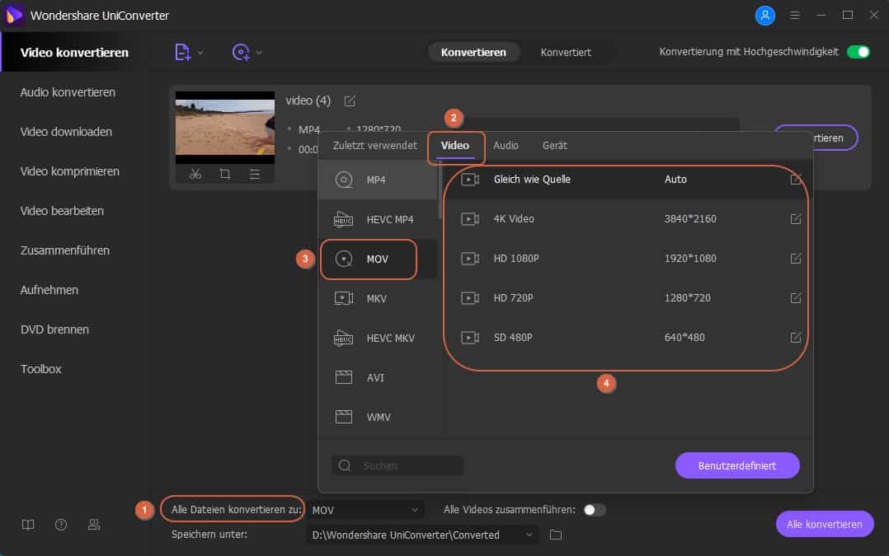This screenshot has height=556, width=889.
Task: Open the help question mark icon
Action: pyautogui.click(x=61, y=524)
